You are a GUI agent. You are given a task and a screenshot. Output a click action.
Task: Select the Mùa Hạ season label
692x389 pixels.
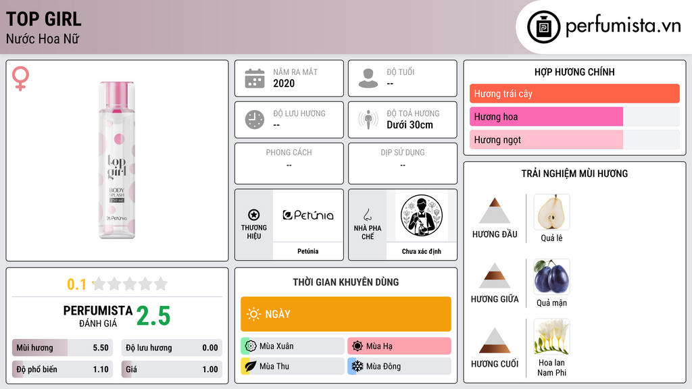tap(379, 346)
